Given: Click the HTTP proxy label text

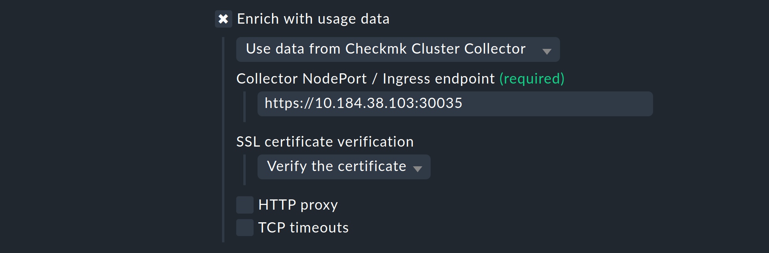Looking at the screenshot, I should point(297,205).
